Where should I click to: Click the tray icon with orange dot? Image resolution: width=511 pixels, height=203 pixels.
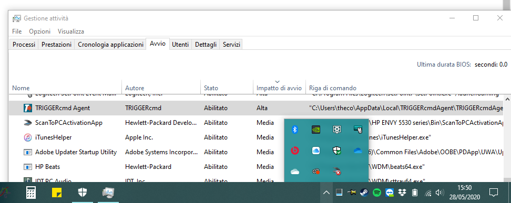coord(316,172)
